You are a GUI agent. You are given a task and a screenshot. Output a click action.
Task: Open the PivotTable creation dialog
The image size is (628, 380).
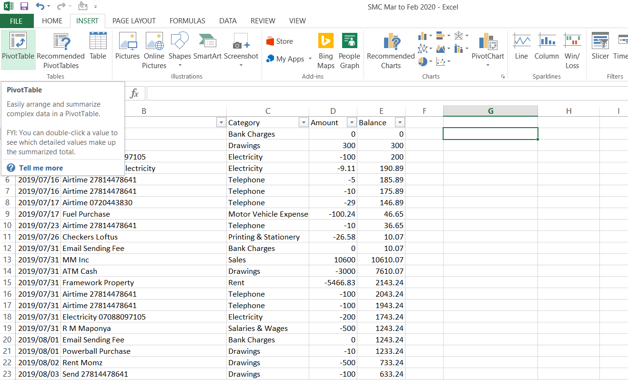(18, 48)
